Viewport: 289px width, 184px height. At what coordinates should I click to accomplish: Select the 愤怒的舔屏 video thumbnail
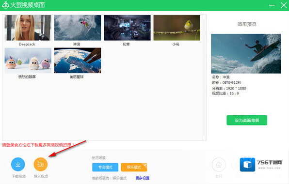[28, 61]
